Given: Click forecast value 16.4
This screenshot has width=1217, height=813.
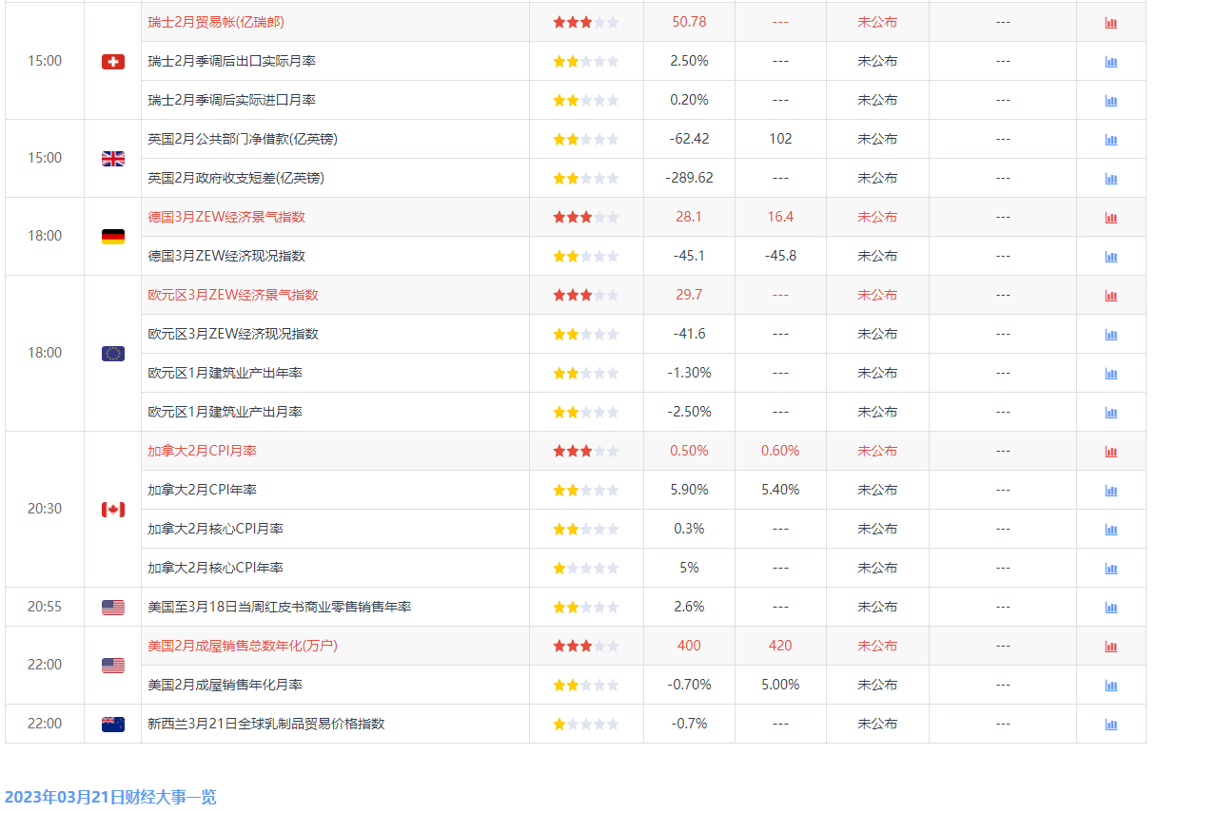Looking at the screenshot, I should coord(780,217).
